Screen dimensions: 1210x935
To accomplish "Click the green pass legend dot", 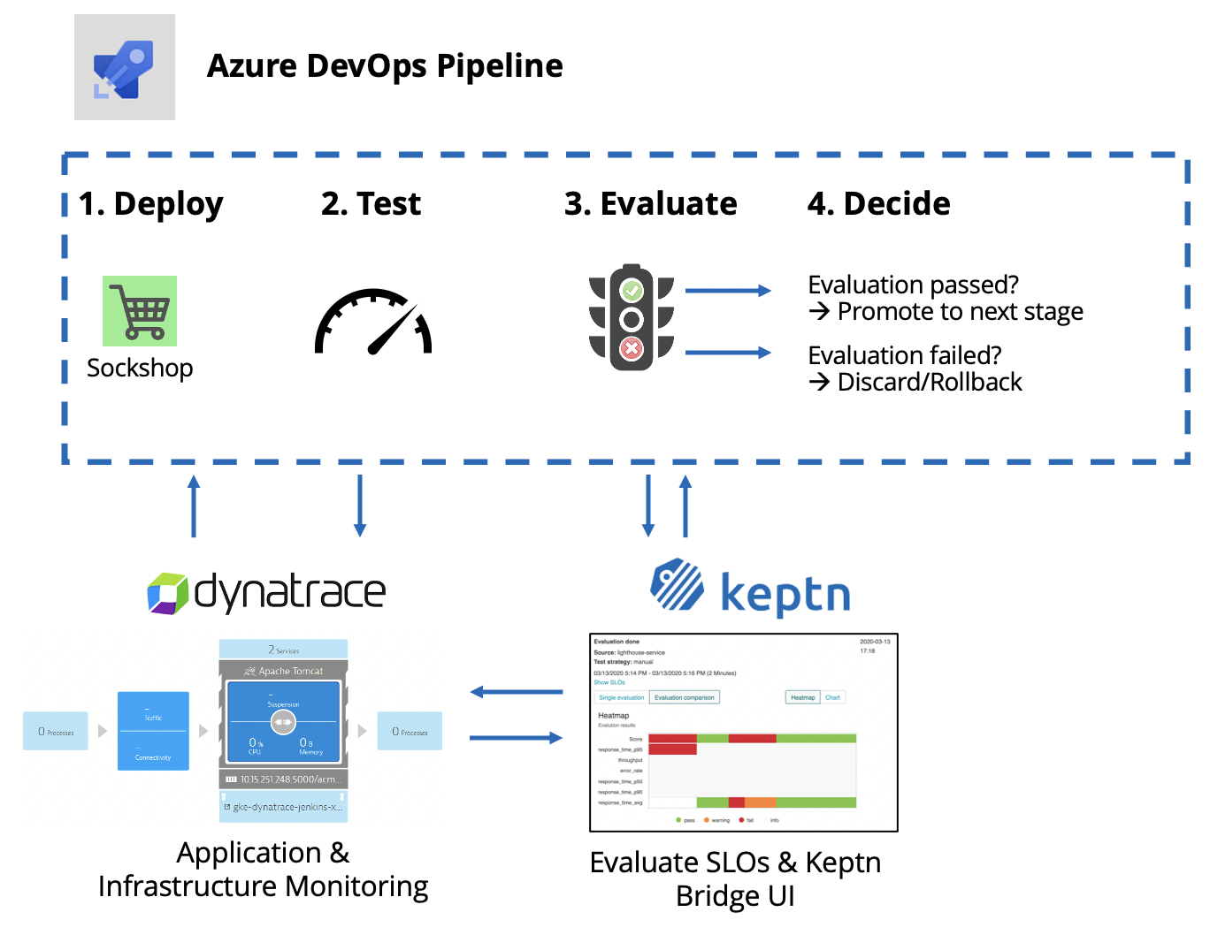I will coord(678,820).
